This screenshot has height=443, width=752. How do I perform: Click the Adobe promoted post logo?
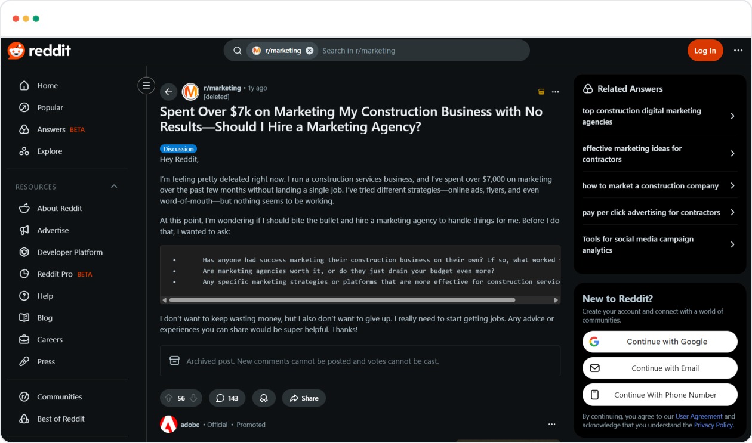pyautogui.click(x=169, y=424)
